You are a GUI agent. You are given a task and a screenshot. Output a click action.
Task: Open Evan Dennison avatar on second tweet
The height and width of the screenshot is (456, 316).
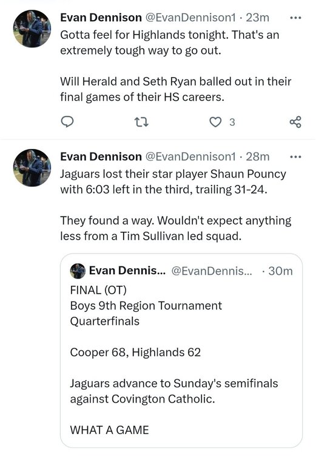[32, 168]
